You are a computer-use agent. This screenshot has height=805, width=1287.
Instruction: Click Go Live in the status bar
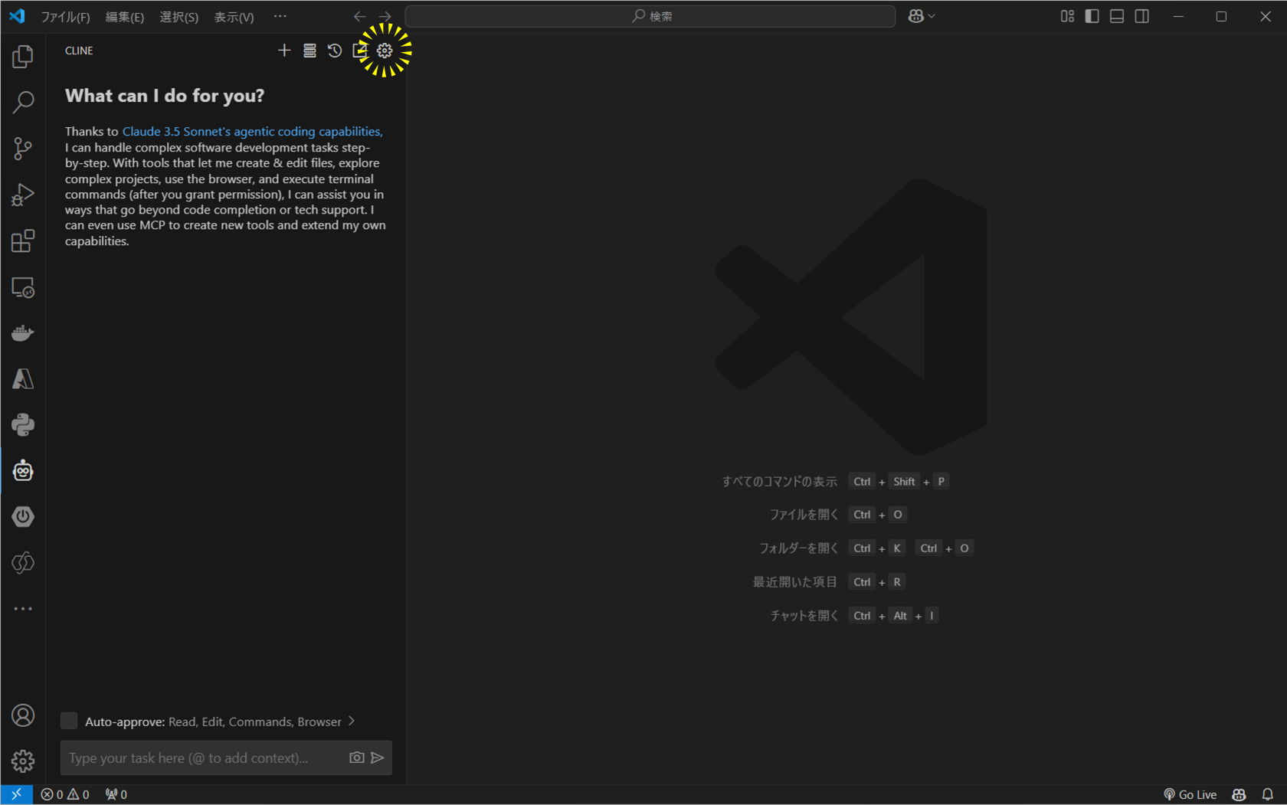pyautogui.click(x=1190, y=794)
